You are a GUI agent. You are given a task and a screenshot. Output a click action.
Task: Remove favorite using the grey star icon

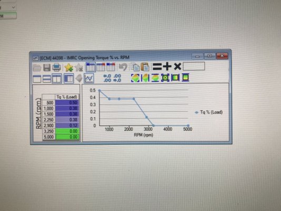(79, 68)
